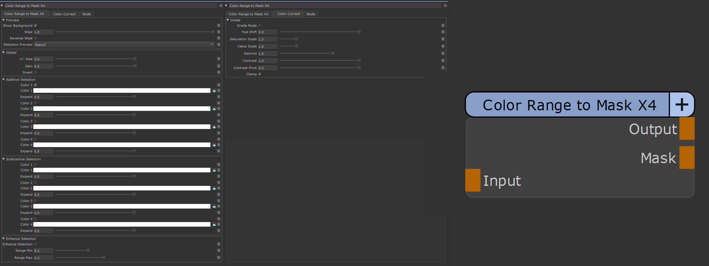Open the Node tab in right panel

(x=311, y=14)
